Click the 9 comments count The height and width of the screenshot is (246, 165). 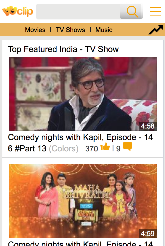click(x=118, y=149)
